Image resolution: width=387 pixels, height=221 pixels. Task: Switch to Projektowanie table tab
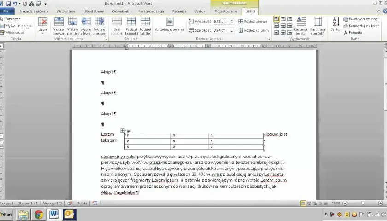click(226, 12)
